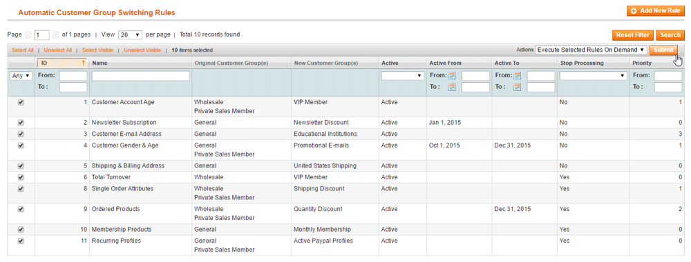Click the Reset Filter button
This screenshot has width=691, height=262.
coord(632,35)
